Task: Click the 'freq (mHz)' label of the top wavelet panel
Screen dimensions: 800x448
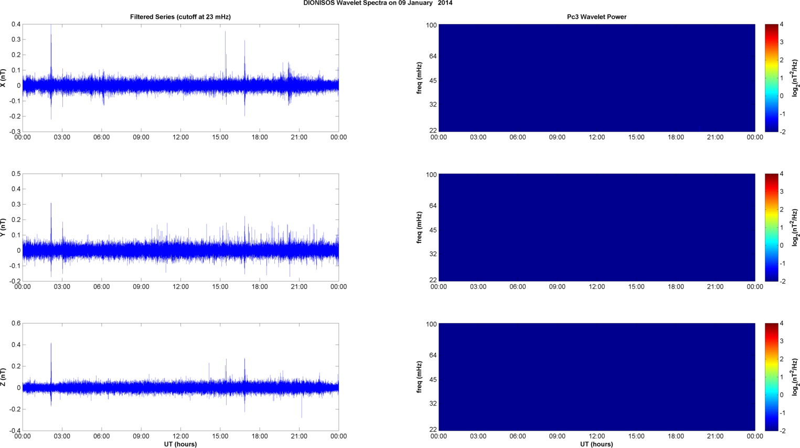Action: point(419,78)
